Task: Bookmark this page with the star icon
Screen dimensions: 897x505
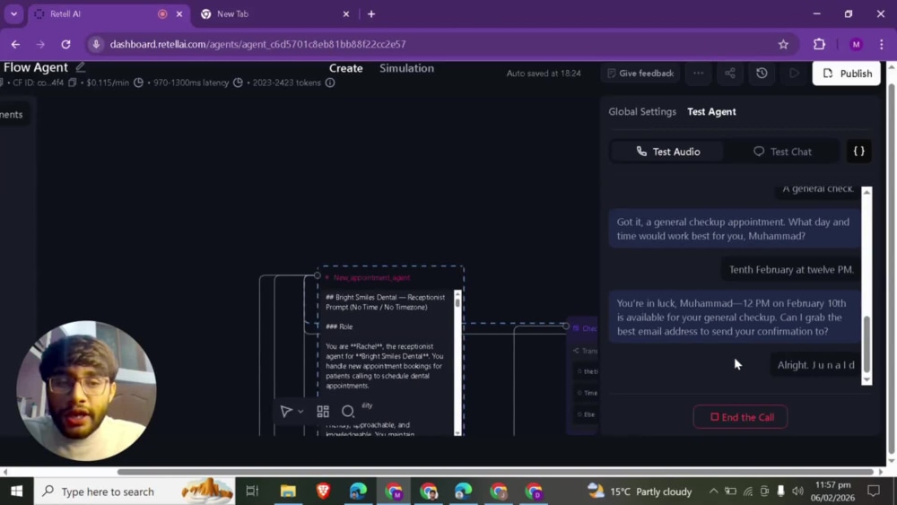Action: (783, 44)
